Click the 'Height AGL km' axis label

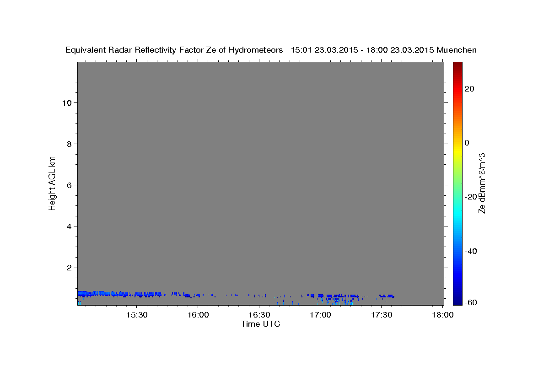(52, 183)
